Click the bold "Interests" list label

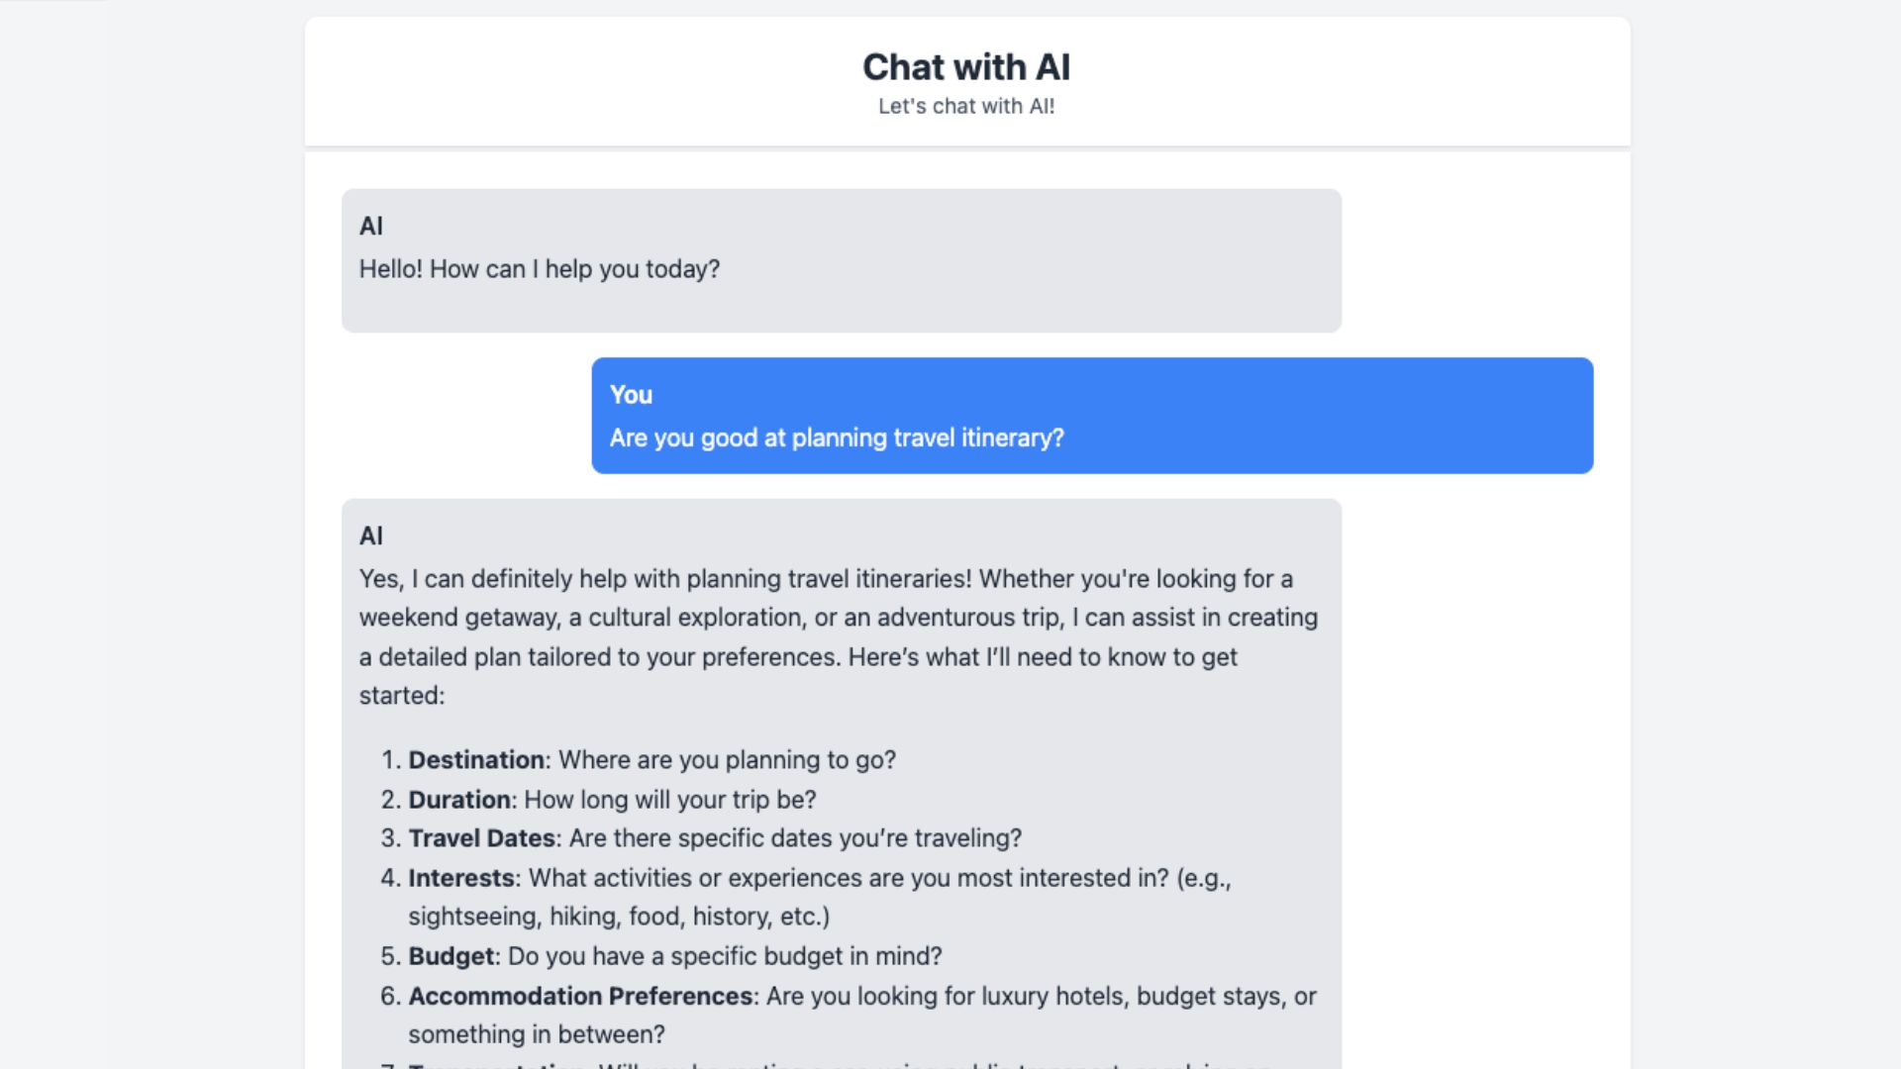pos(461,878)
